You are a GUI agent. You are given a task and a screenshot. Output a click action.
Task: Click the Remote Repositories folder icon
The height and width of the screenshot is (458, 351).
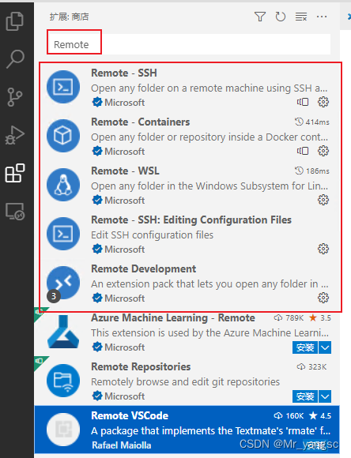click(63, 381)
